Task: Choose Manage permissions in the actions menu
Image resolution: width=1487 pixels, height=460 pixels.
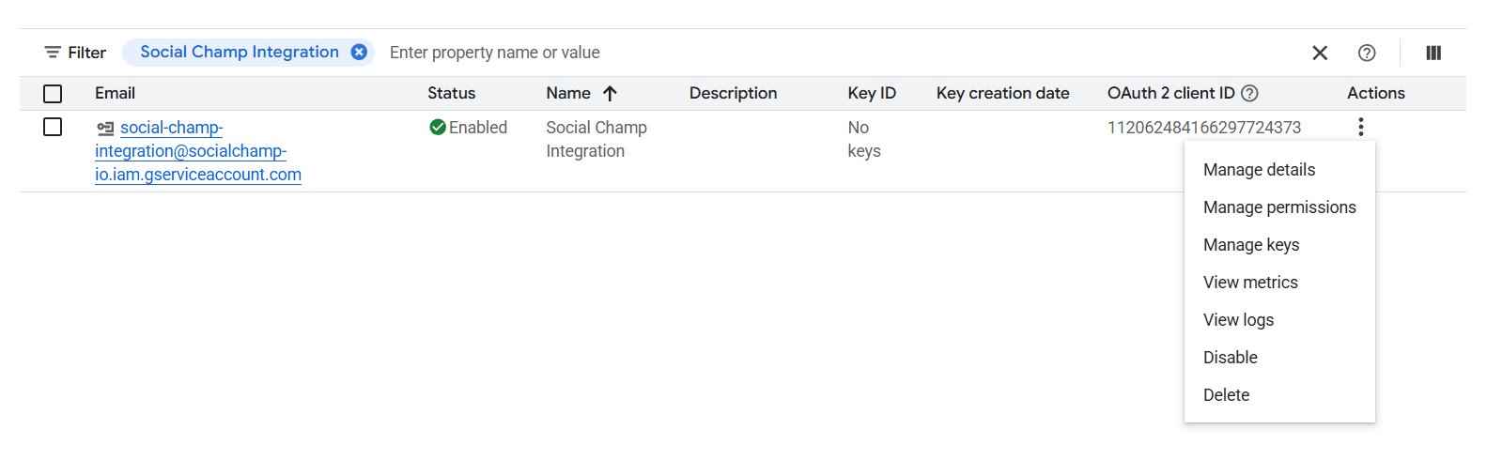Action: click(1279, 207)
